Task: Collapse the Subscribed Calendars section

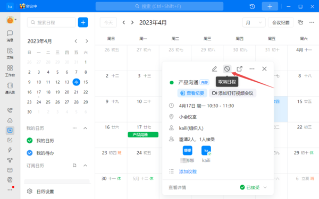Action: pyautogui.click(x=86, y=166)
